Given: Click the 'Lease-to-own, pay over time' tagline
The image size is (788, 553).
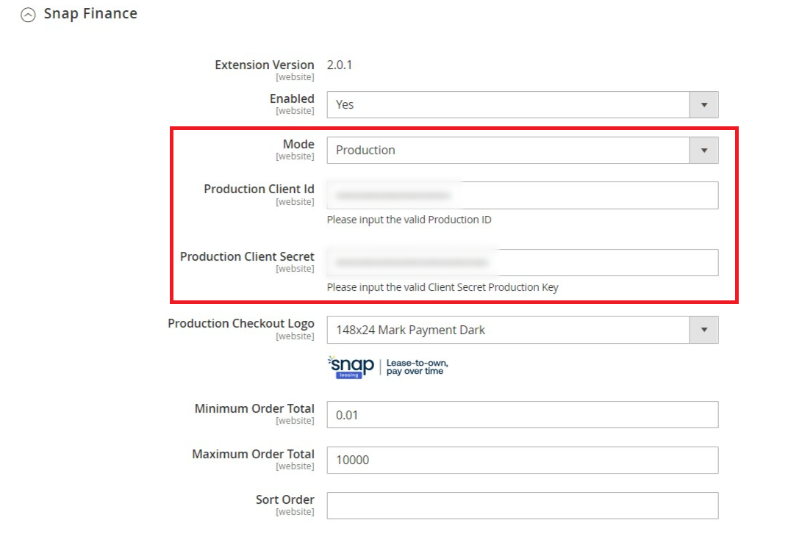Looking at the screenshot, I should coord(417,367).
